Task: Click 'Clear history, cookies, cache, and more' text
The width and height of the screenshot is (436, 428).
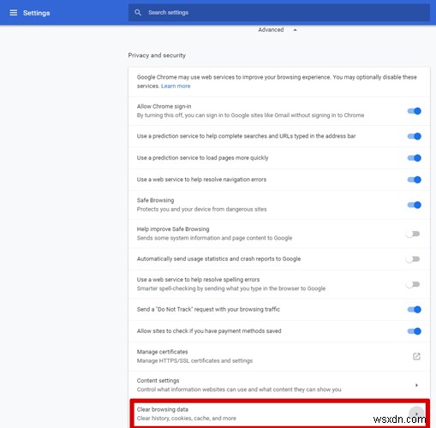Action: 187,419
